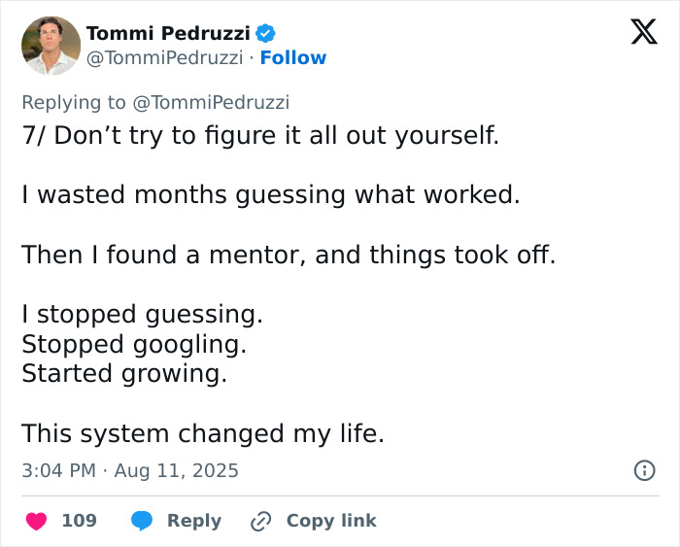
Task: Click the blue reply speech bubble icon
Action: tap(142, 521)
